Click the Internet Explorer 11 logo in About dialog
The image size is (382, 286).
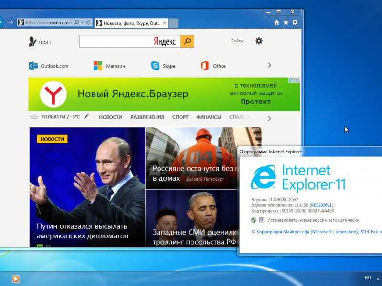[x=298, y=177]
